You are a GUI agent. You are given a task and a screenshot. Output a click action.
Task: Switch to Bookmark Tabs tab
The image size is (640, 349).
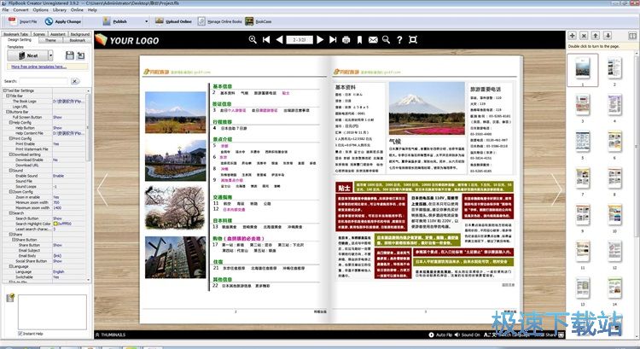pyautogui.click(x=16, y=34)
